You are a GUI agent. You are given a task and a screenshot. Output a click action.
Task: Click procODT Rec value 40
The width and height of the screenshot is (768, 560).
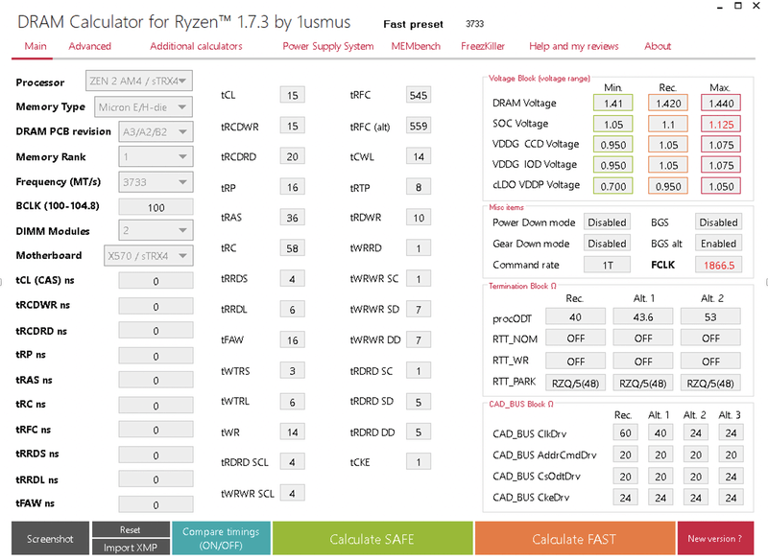[575, 317]
